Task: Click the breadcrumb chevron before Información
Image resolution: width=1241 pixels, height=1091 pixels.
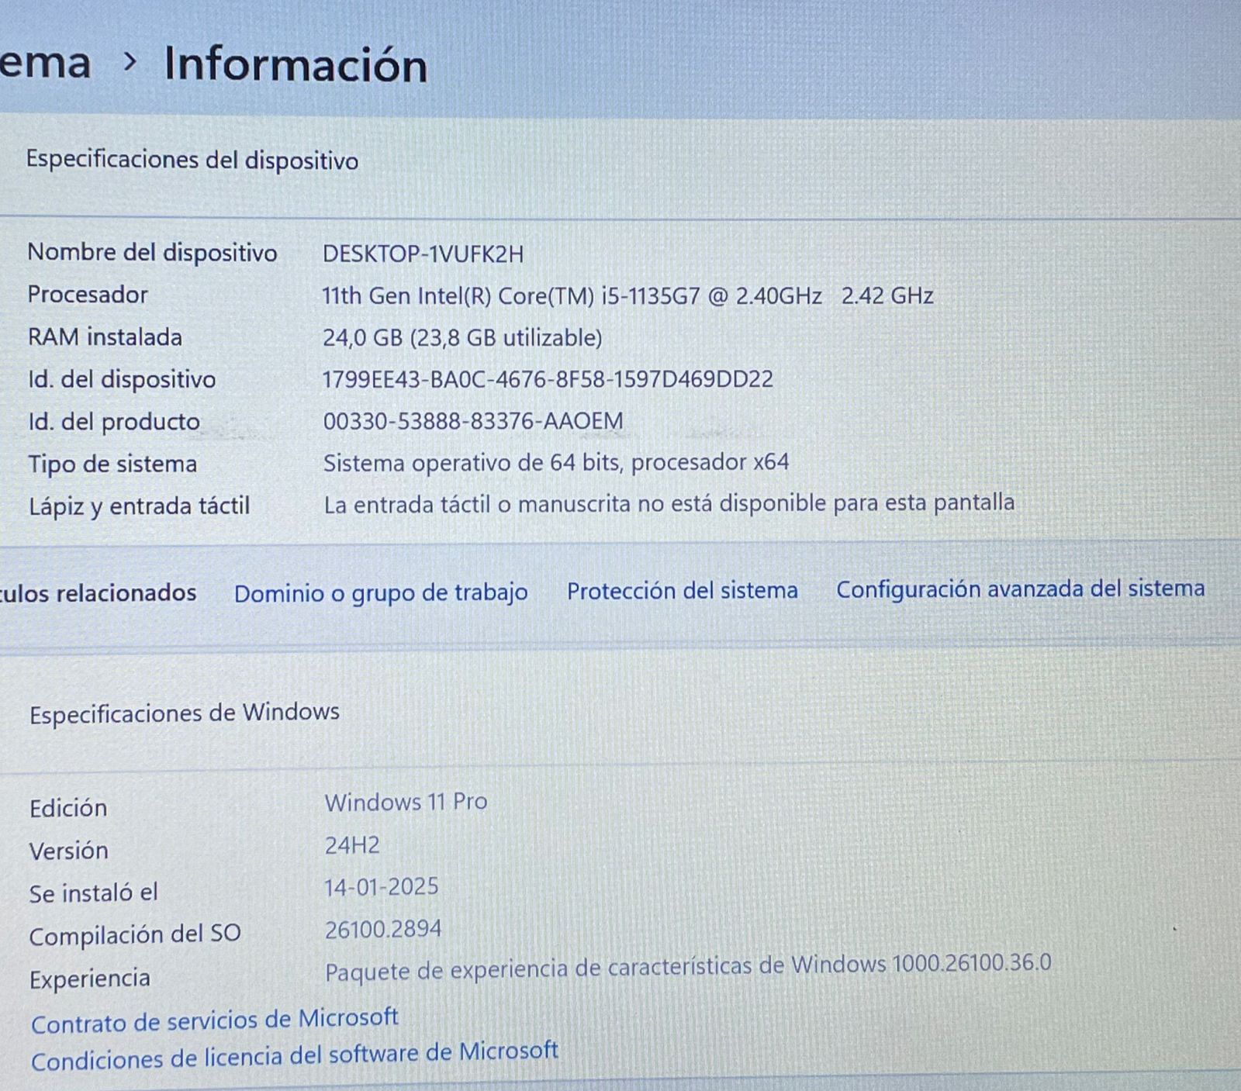Action: 130,61
